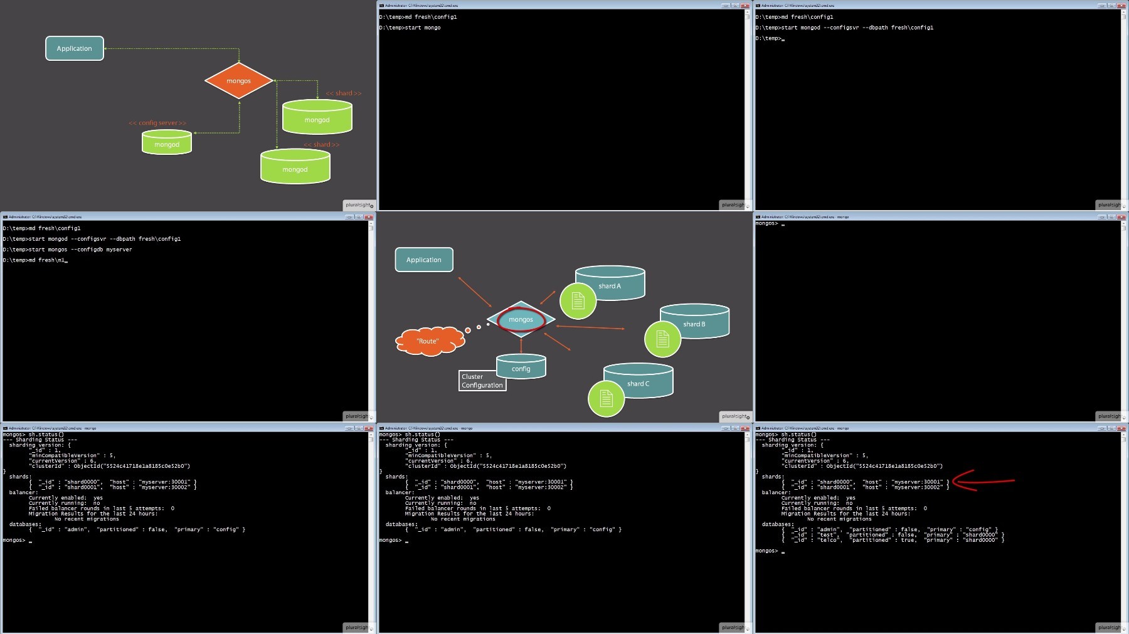1129x634 pixels.
Task: Close the cmd window containing "md fresh\m1"
Action: 369,217
